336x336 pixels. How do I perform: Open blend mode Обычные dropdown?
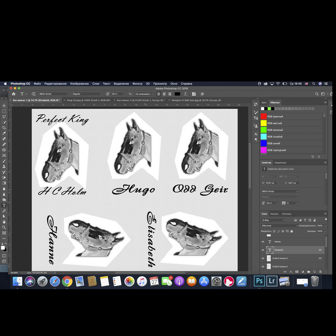coord(280,226)
